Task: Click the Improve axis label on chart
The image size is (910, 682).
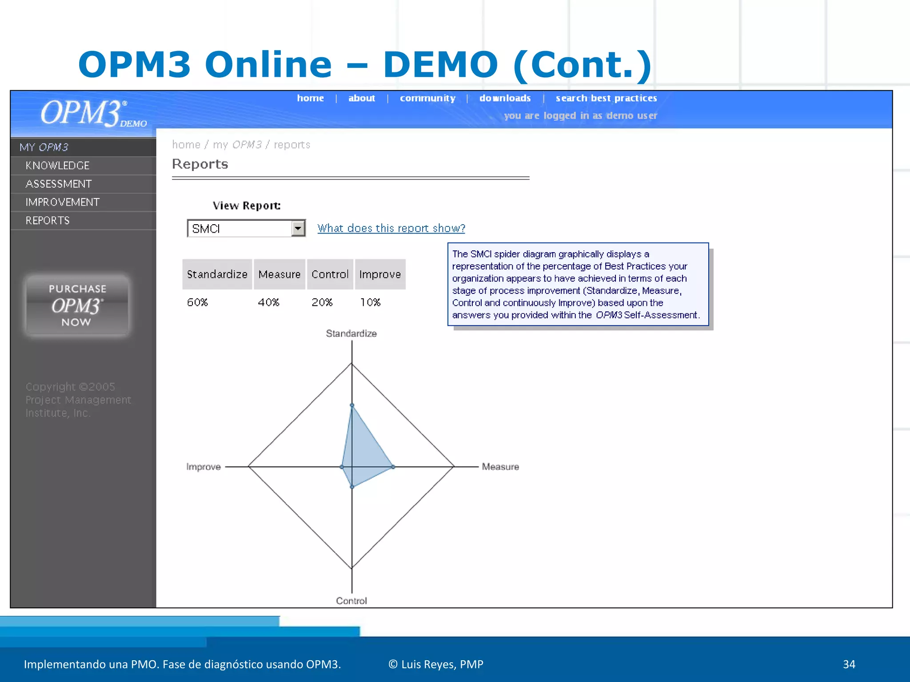Action: pyautogui.click(x=204, y=467)
